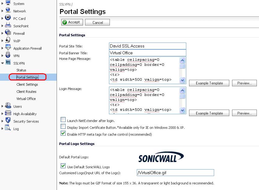Click the Portal Banner Title field

pos(148,53)
